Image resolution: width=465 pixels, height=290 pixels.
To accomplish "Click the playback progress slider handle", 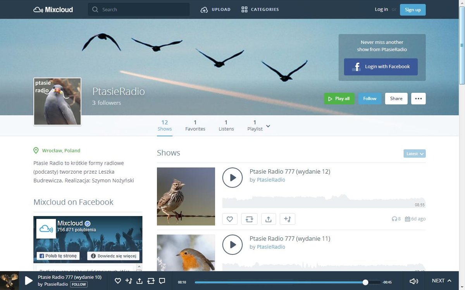I will coord(365,282).
